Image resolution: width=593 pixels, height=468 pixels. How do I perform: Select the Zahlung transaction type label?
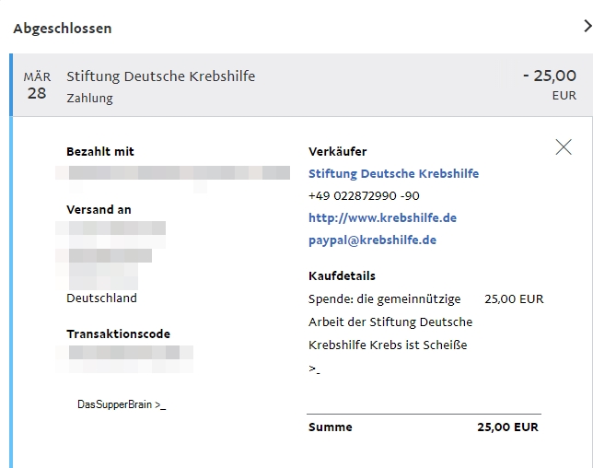(89, 99)
